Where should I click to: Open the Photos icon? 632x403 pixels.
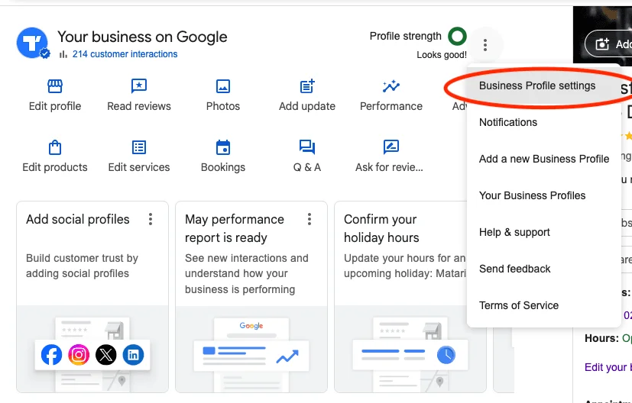tap(223, 86)
